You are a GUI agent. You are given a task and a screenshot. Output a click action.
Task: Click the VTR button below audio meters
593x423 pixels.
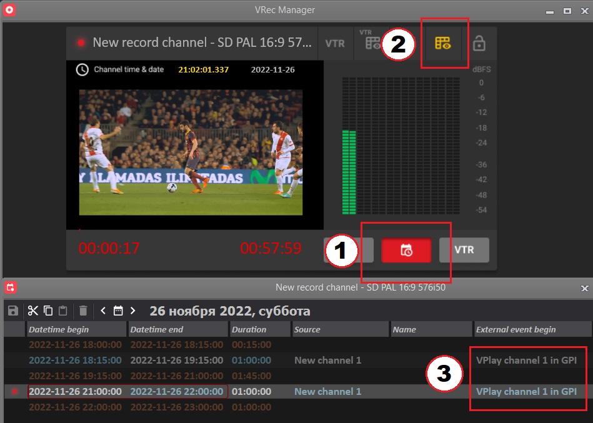tap(464, 250)
